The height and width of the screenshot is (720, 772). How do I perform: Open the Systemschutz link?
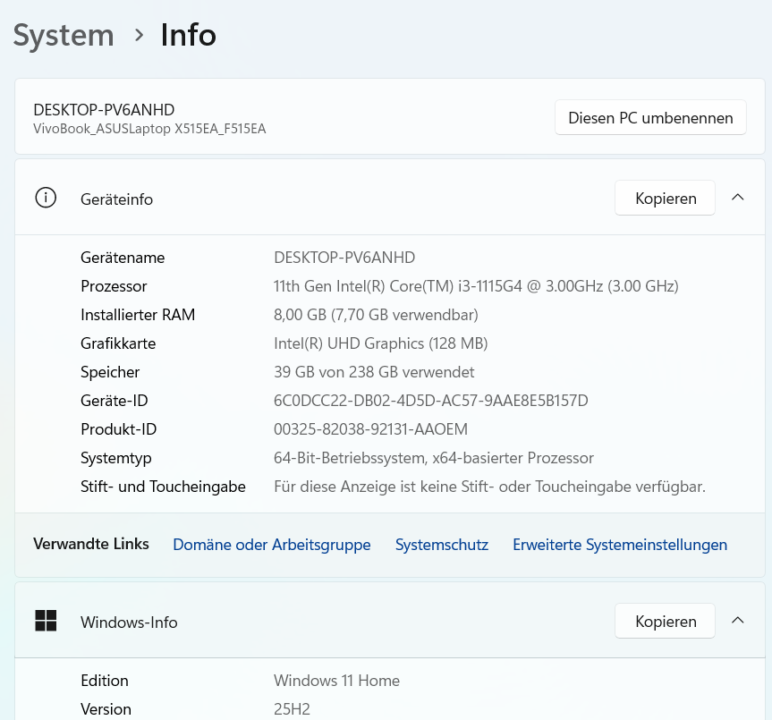pyautogui.click(x=442, y=545)
